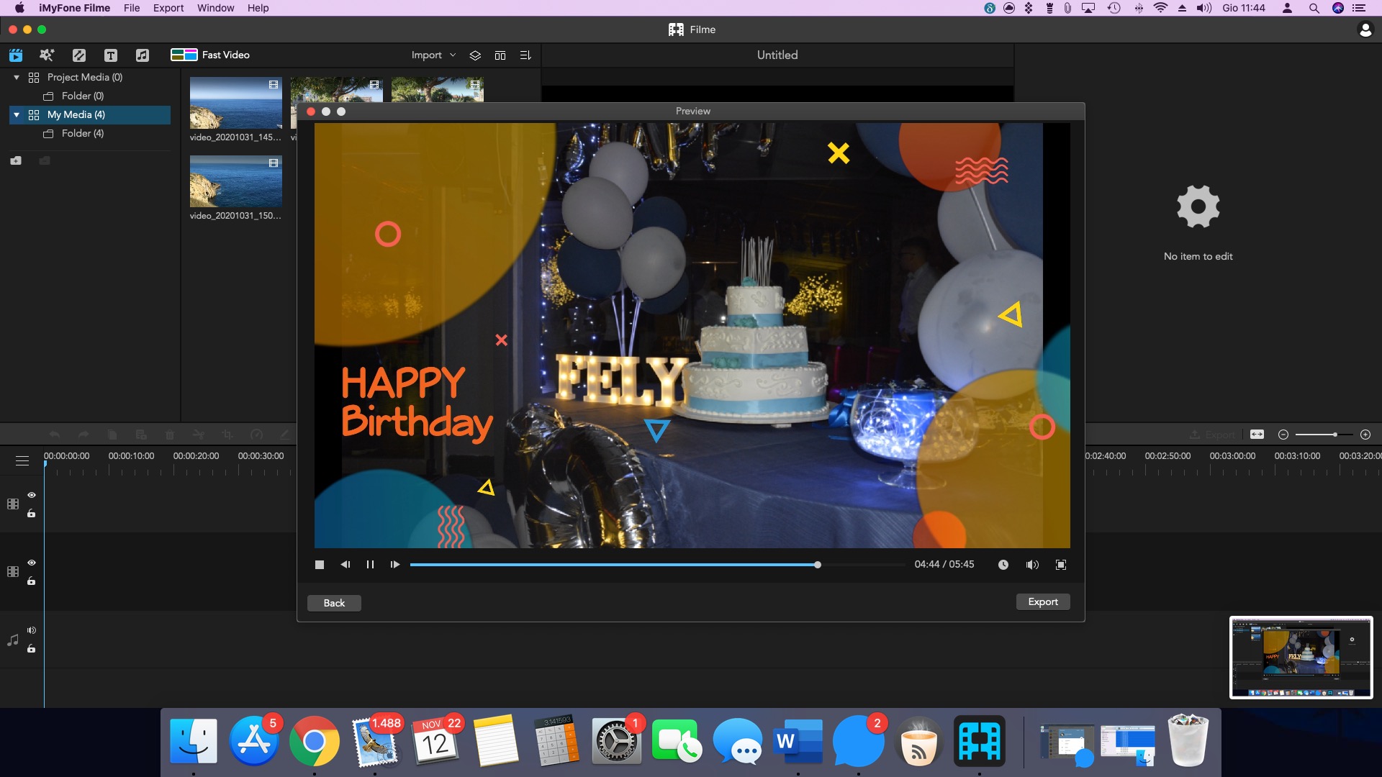Screen dimensions: 1382x777
Task: Click the Delete trash icon above the timeline
Action: point(170,435)
